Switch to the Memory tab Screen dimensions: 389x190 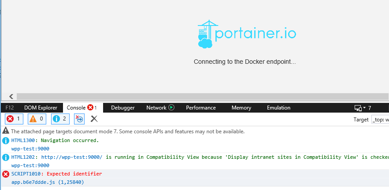241,108
